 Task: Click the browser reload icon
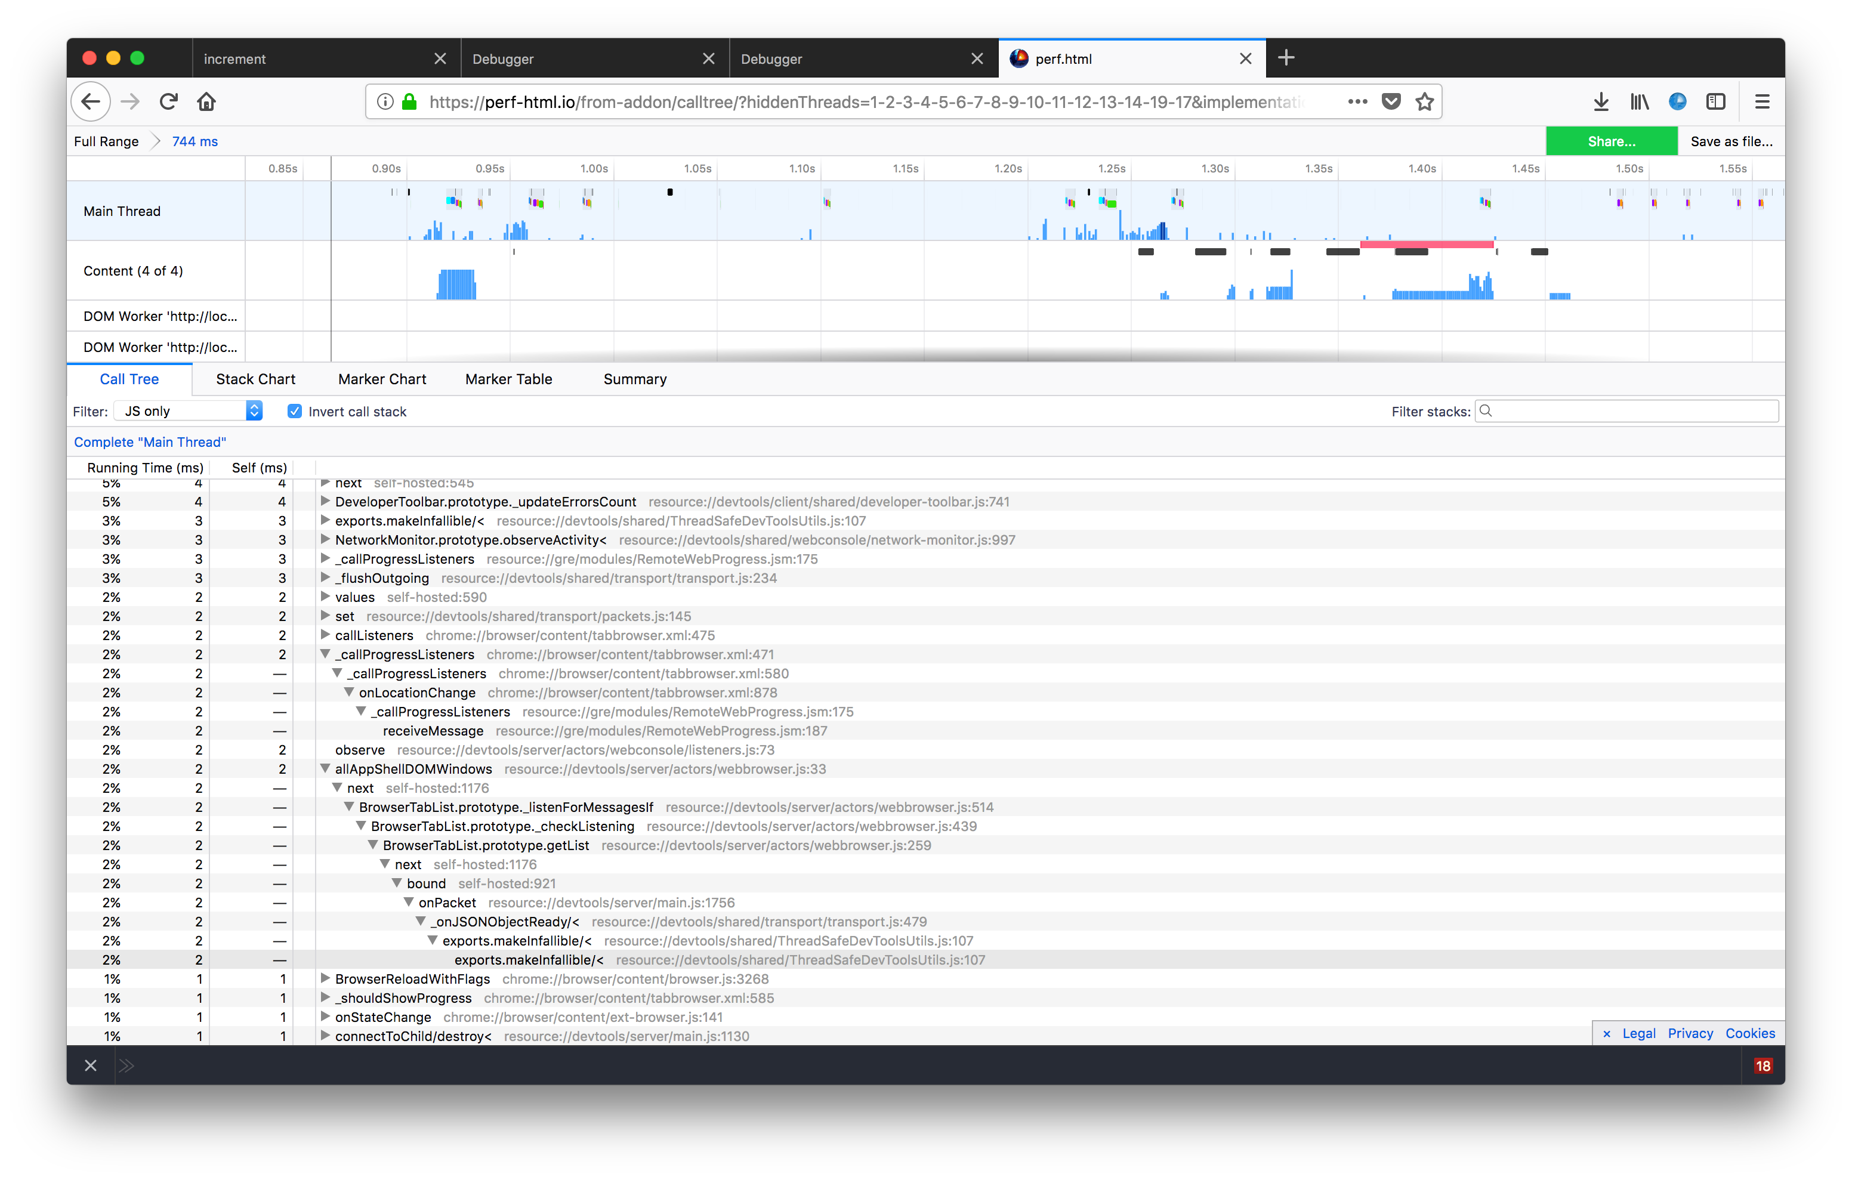pyautogui.click(x=168, y=101)
